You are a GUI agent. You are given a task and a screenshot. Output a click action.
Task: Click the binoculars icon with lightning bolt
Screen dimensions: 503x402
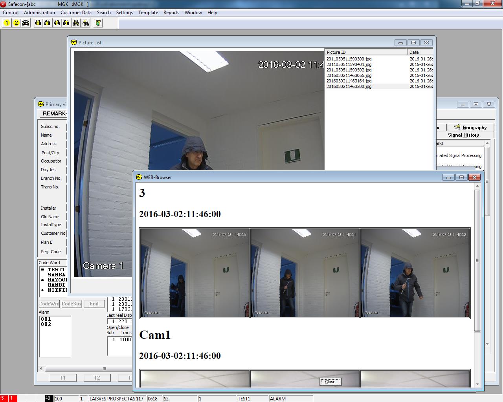pos(86,23)
